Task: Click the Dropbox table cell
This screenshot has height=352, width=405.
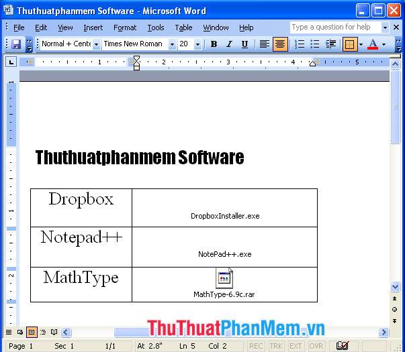Action: click(x=81, y=208)
